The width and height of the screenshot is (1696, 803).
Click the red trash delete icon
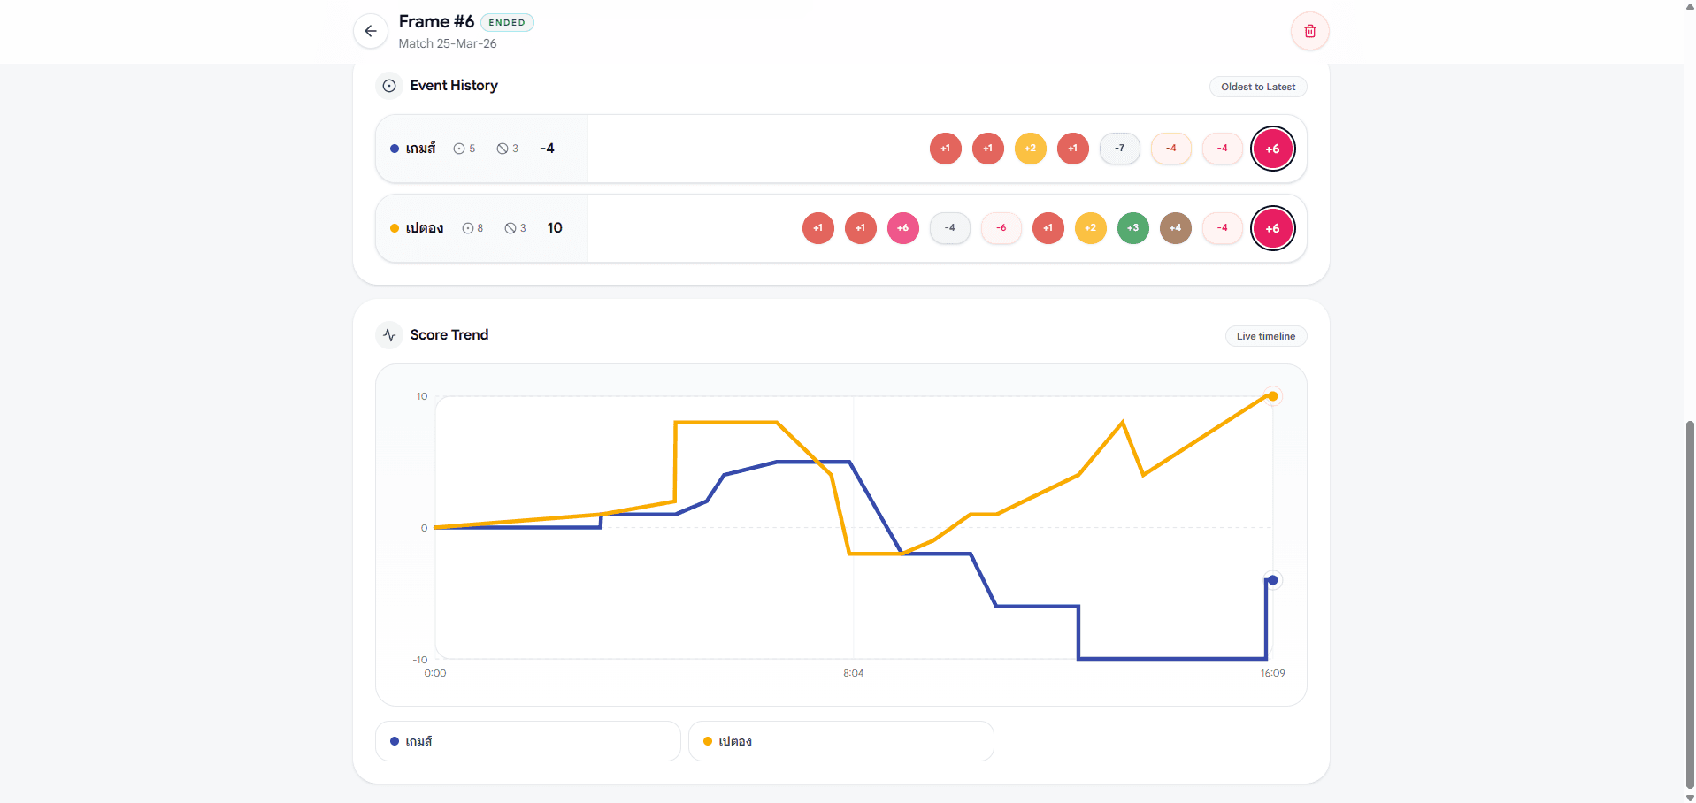coord(1309,31)
